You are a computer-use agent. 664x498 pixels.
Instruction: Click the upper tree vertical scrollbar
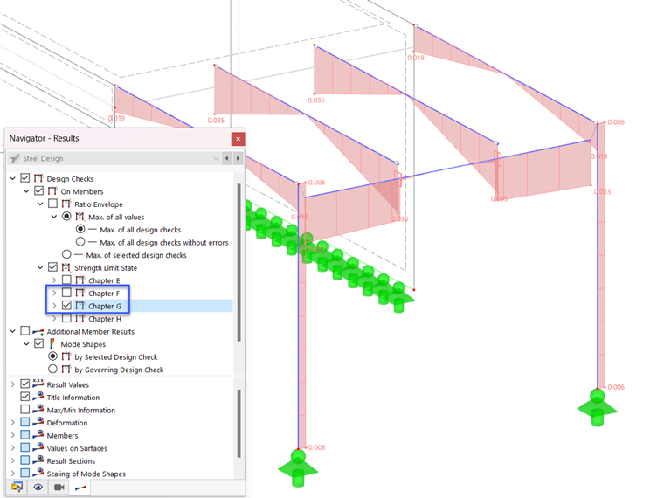pos(239,263)
